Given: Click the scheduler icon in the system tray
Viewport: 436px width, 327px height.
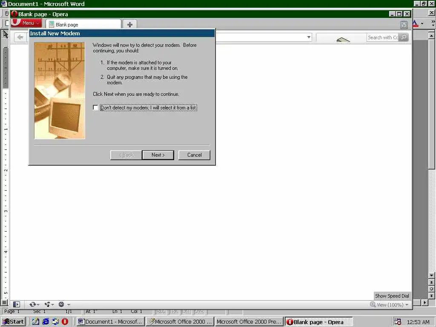Looking at the screenshot, I should pos(397,322).
